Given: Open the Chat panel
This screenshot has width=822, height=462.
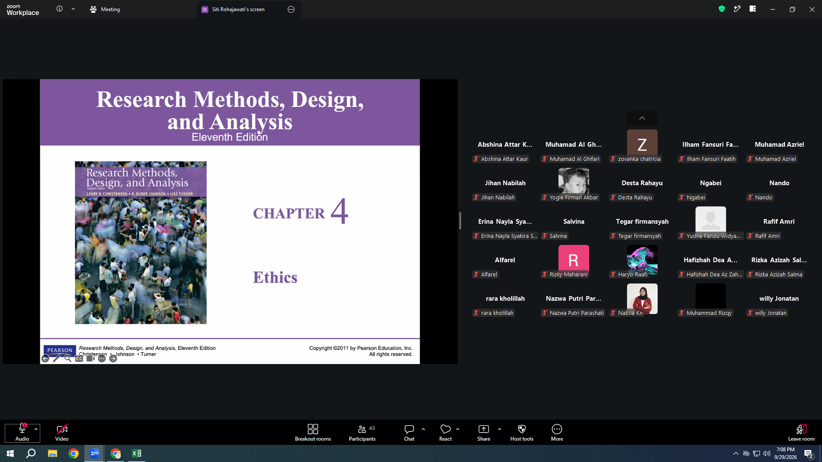Looking at the screenshot, I should (x=409, y=432).
